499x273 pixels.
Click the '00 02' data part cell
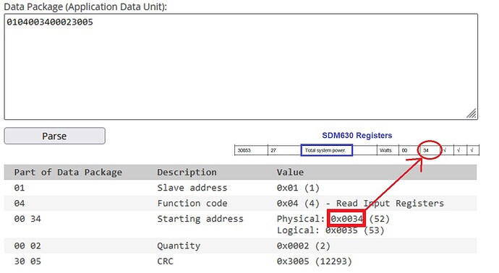27,246
